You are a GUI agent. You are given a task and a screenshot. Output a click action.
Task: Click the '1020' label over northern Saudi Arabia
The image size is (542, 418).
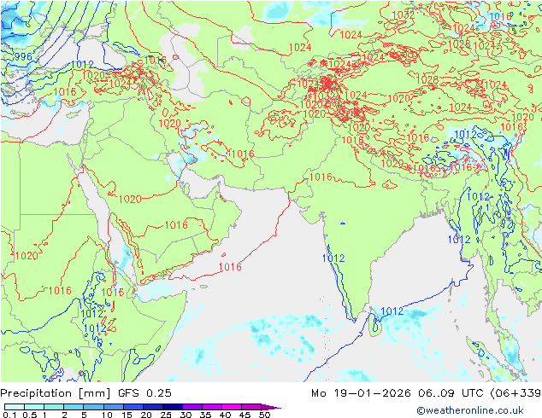[x=130, y=199]
